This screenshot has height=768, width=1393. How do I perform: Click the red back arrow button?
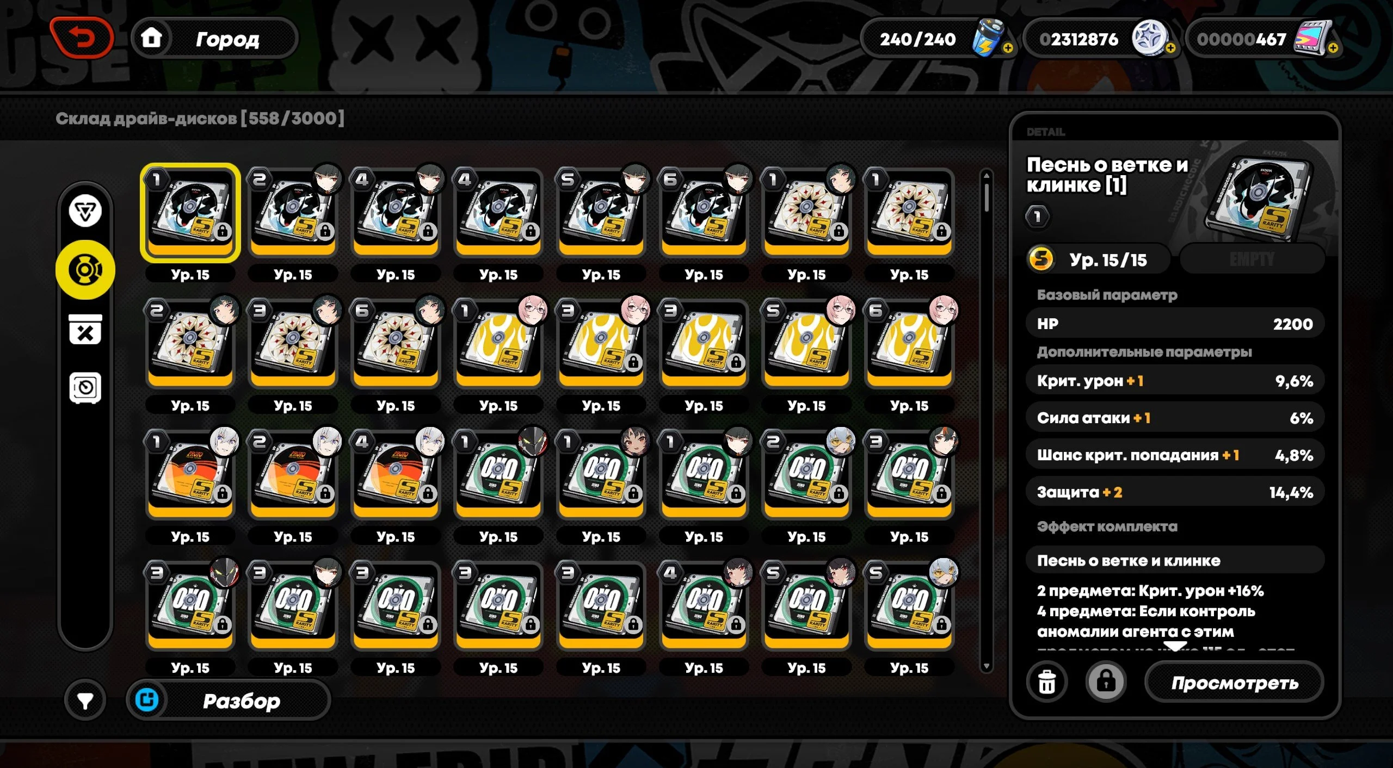click(82, 38)
